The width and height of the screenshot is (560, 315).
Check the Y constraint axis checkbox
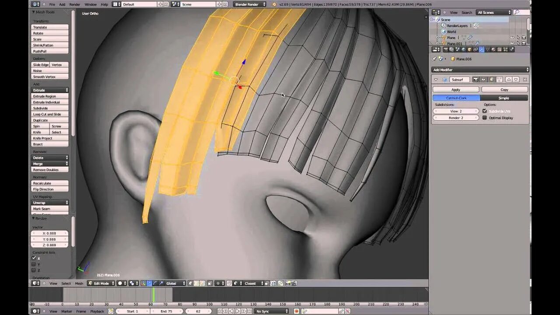pyautogui.click(x=34, y=264)
